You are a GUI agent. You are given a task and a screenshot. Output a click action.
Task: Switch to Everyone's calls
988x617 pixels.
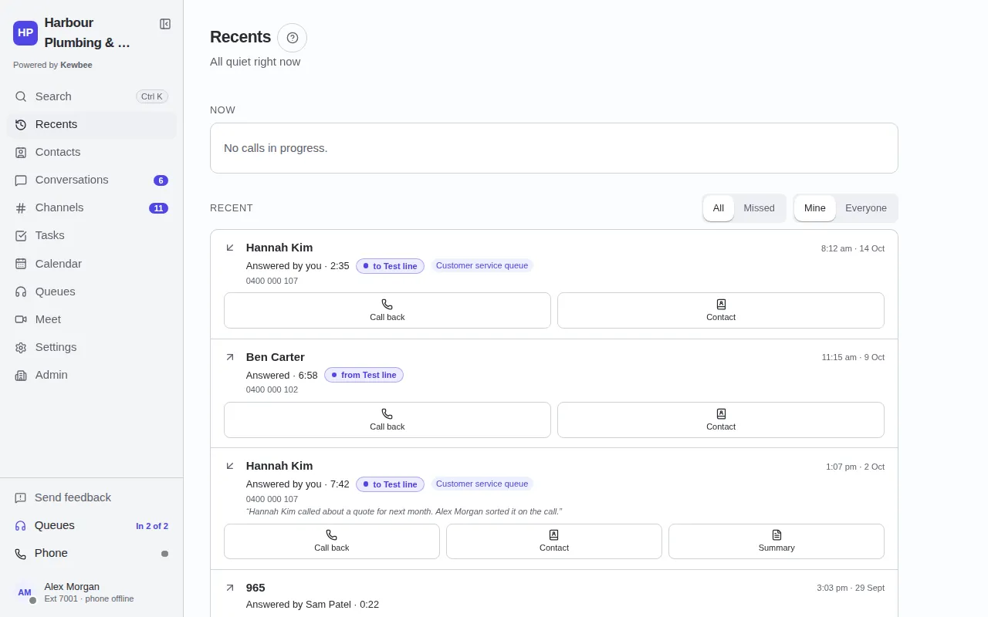(866, 208)
